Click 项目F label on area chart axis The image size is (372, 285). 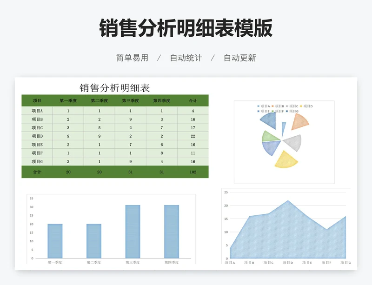[326, 263]
